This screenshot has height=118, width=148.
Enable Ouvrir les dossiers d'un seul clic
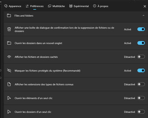(x=141, y=112)
